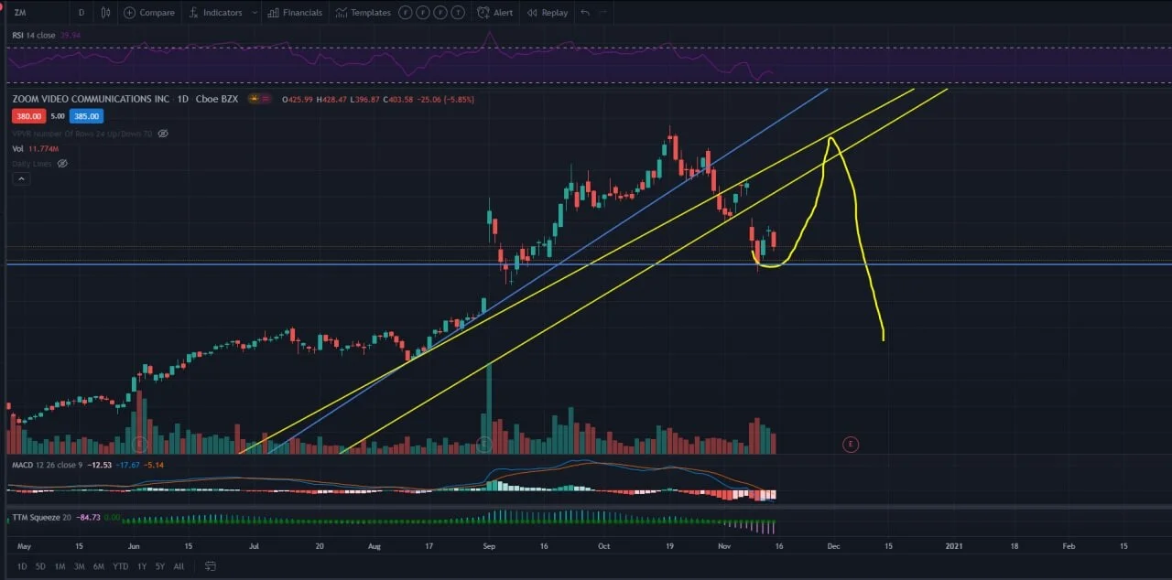Click the Replay label
The width and height of the screenshot is (1172, 580).
tap(555, 13)
